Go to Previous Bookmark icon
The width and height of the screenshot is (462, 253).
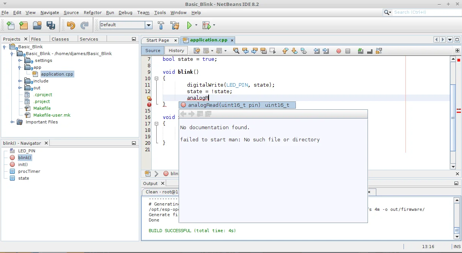[286, 51]
